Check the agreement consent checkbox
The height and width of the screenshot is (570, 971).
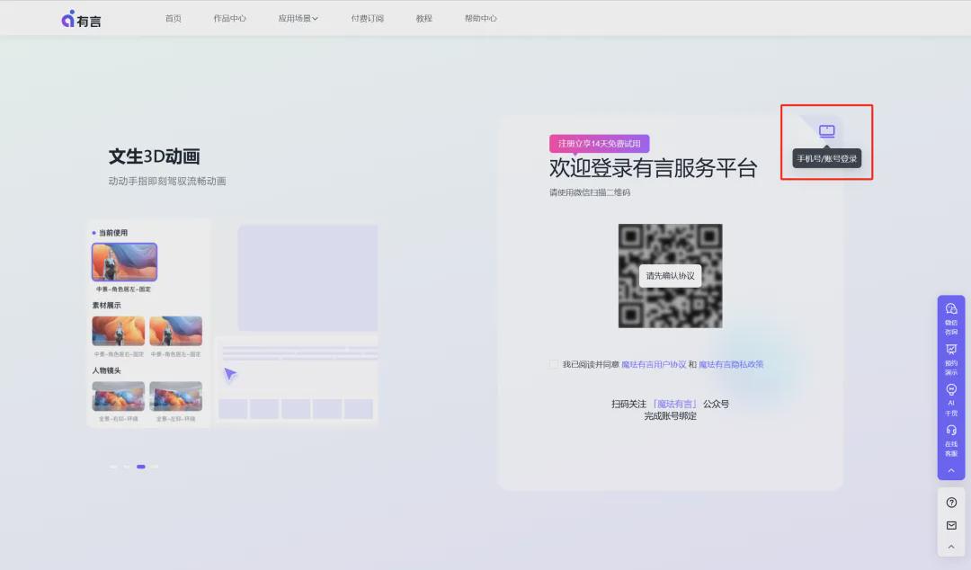tap(554, 364)
